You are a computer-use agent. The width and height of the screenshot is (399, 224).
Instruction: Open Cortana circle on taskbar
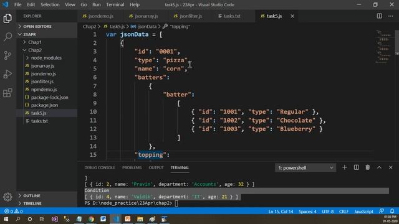pos(30,219)
